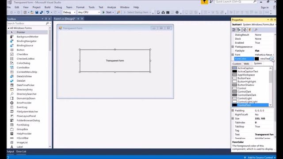This screenshot has width=283, height=159.
Task: Open the Any CPU platform dropdown
Action: 99,12
